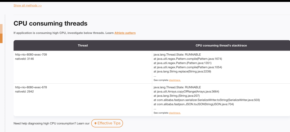Click the CPU consuming threads heading
Image resolution: width=290 pixels, height=132 pixels.
point(50,24)
